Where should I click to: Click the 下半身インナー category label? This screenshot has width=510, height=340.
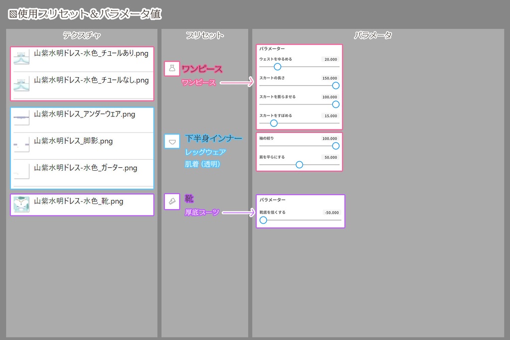[213, 138]
